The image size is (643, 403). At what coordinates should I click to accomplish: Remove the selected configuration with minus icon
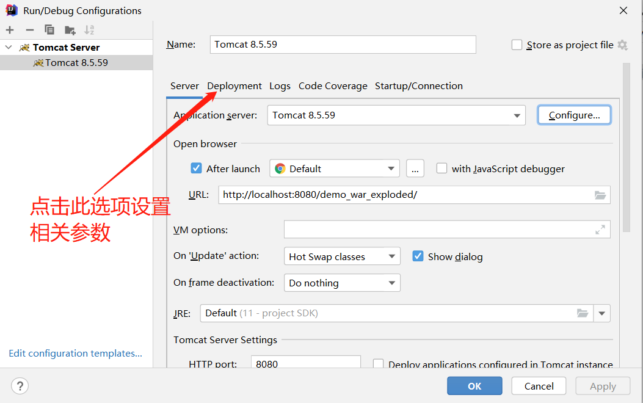29,30
